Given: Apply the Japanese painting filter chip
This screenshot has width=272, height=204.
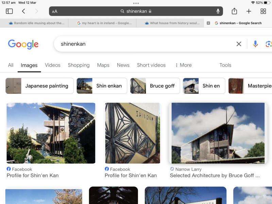Looking at the screenshot, I should tap(39, 86).
